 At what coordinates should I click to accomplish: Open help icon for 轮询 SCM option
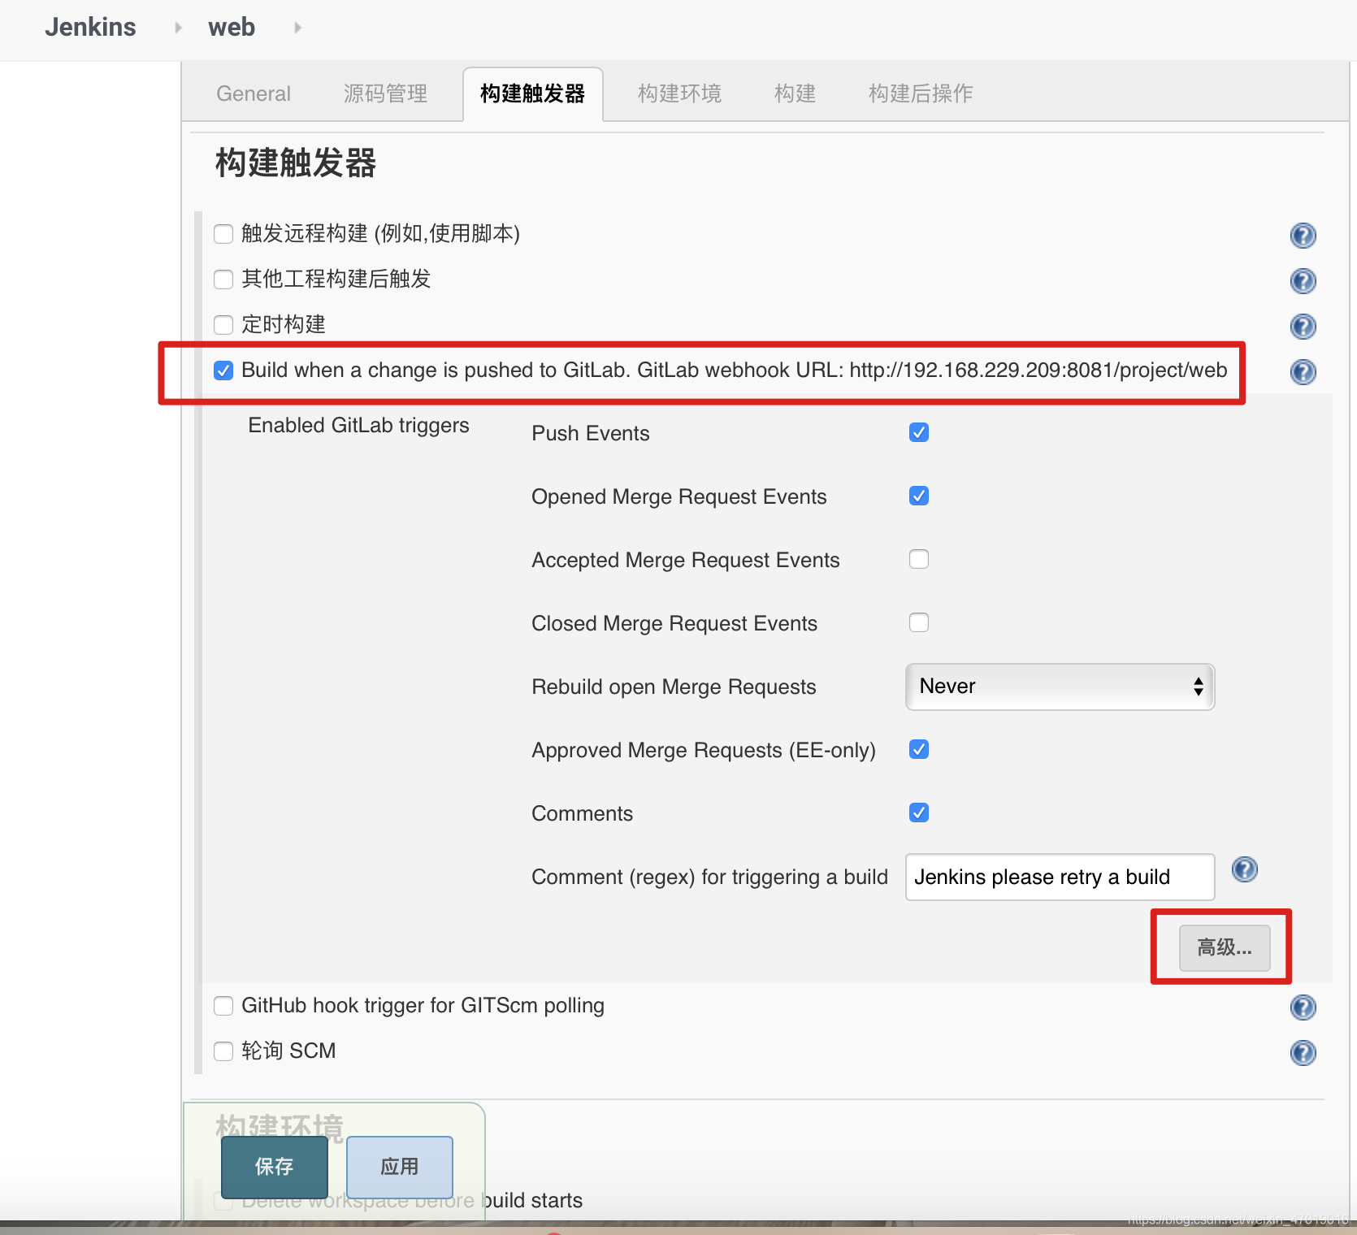[x=1303, y=1053]
